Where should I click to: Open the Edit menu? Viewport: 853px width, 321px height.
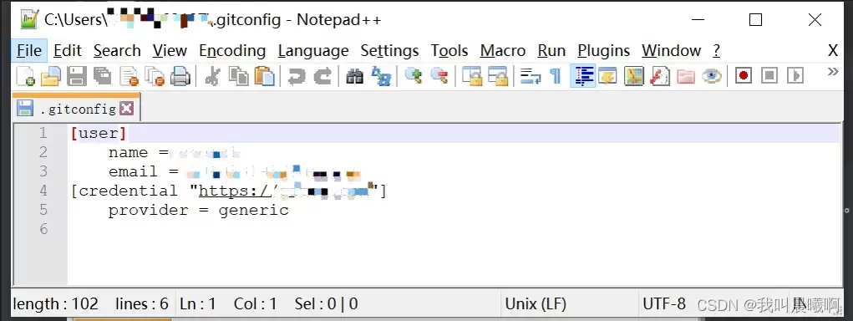click(68, 51)
